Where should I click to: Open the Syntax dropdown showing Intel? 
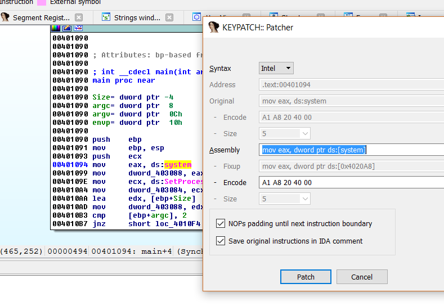coord(276,69)
